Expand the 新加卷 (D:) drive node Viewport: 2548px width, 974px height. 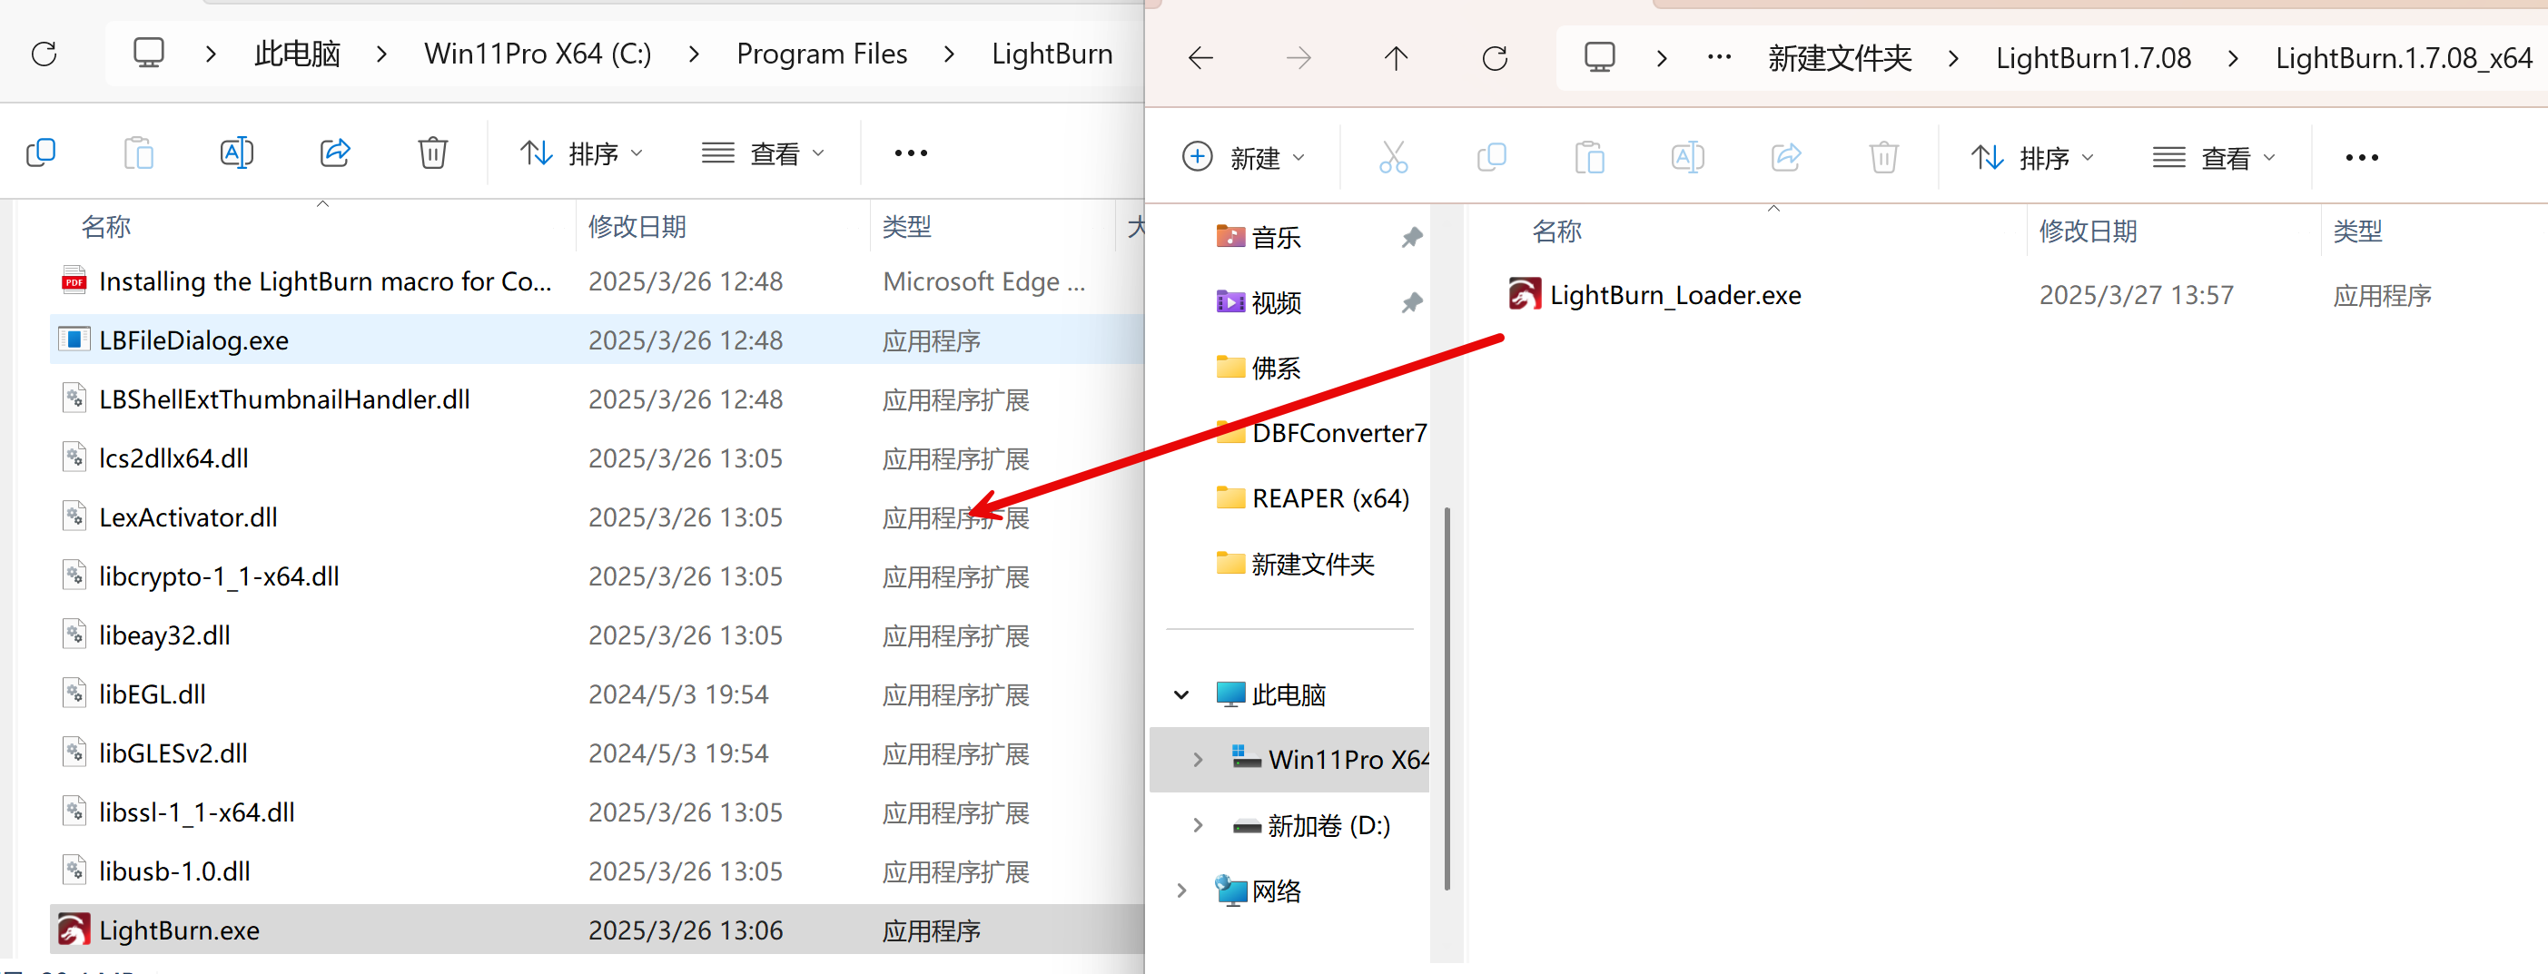[1198, 825]
